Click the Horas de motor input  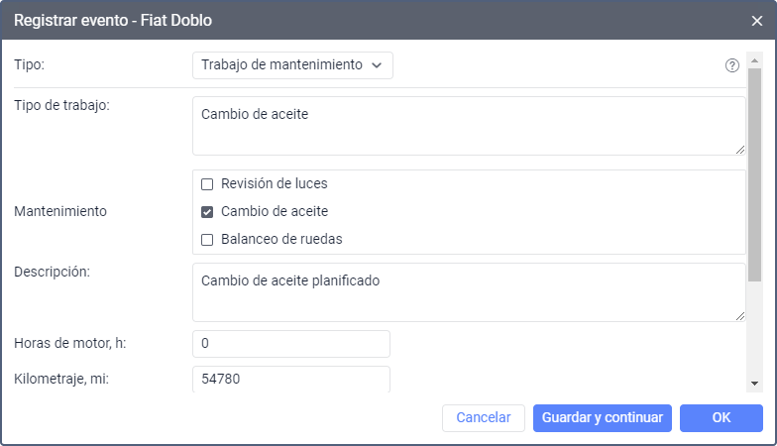(x=291, y=344)
